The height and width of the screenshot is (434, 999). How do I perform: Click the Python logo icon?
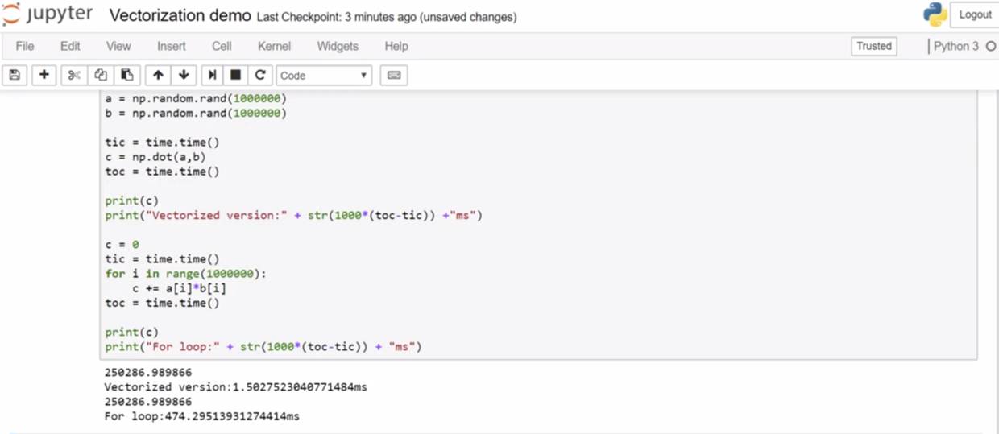pyautogui.click(x=935, y=14)
